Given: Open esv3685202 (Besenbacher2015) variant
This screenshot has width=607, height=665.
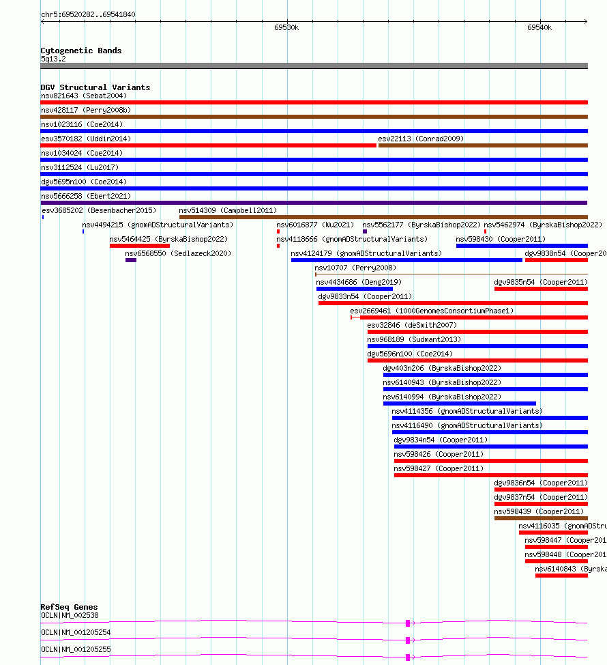Looking at the screenshot, I should click(x=99, y=211).
